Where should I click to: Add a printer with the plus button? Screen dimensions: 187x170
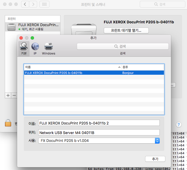(x=8, y=96)
